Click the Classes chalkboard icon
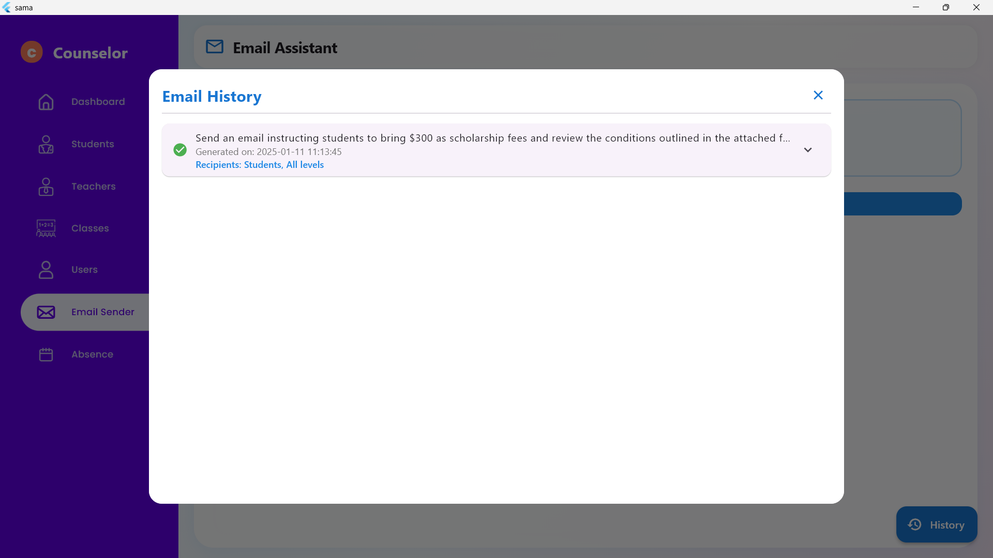 [46, 228]
